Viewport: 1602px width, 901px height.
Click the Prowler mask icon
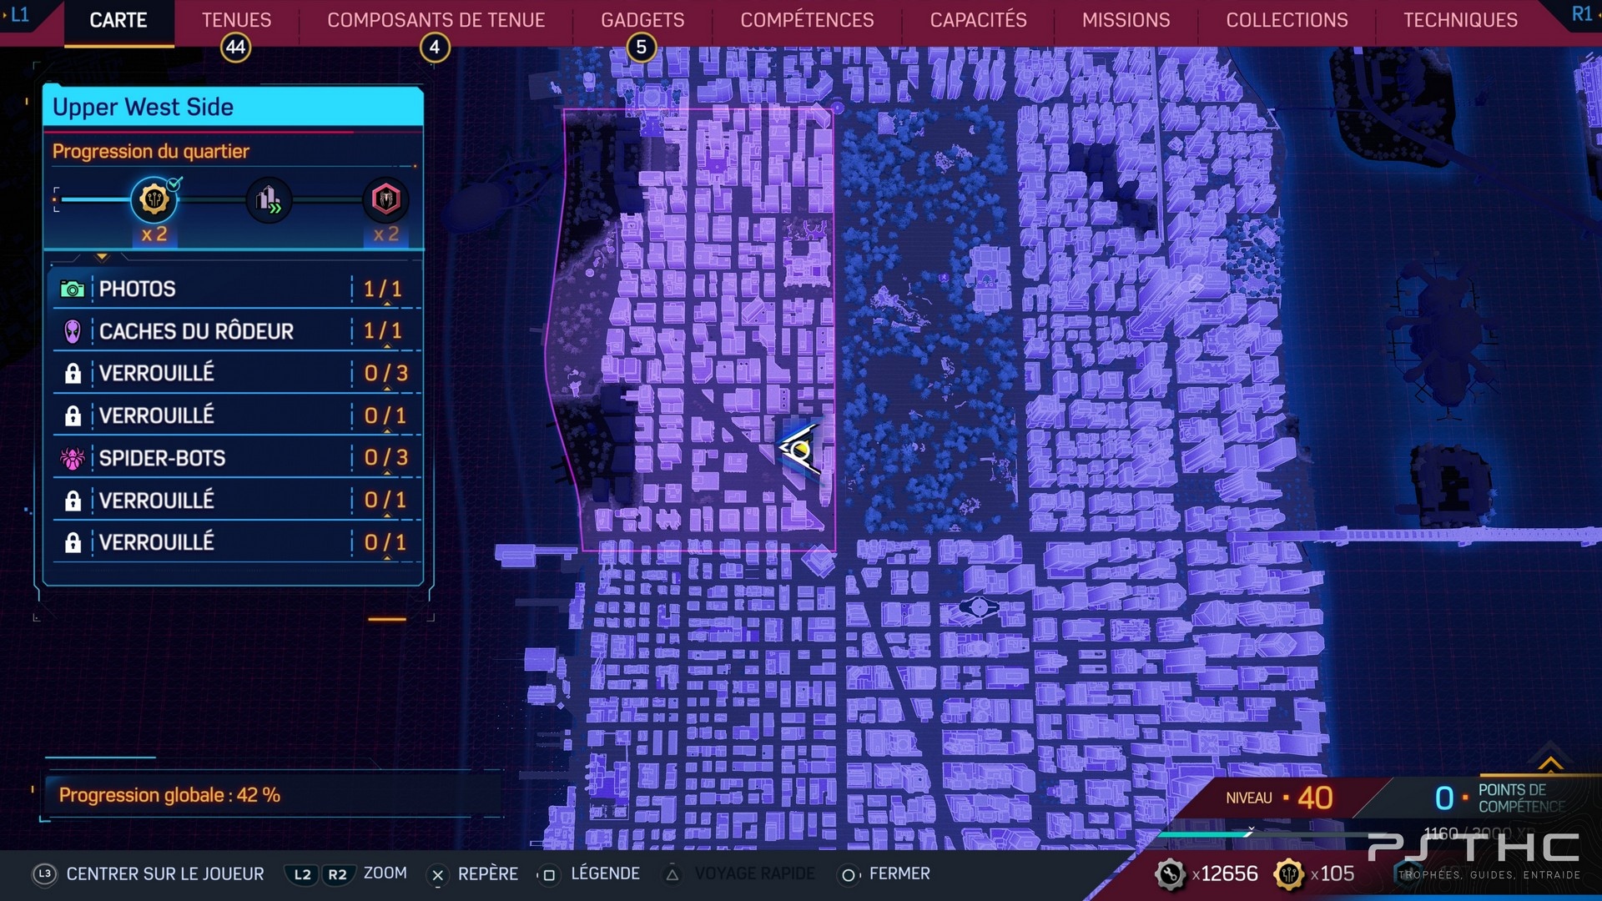(73, 331)
